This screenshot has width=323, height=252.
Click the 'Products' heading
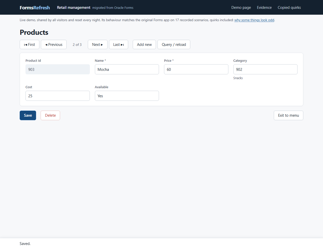[34, 33]
